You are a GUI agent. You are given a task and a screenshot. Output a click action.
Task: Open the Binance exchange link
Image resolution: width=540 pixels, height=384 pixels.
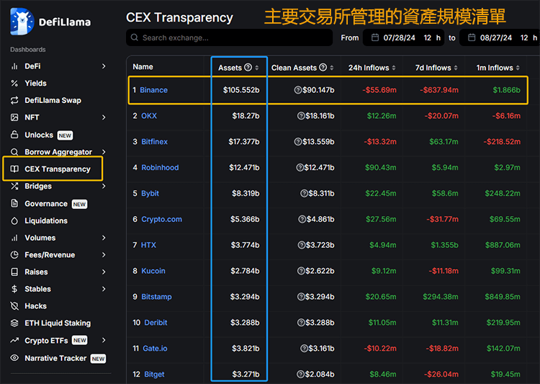coord(153,90)
